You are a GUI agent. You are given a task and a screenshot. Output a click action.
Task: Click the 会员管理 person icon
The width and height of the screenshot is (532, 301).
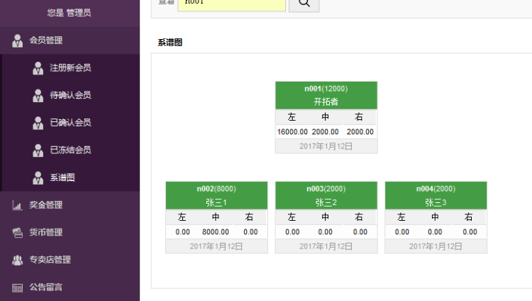(18, 40)
